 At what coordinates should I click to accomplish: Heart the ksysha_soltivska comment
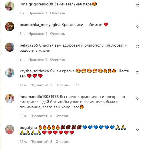(138, 73)
